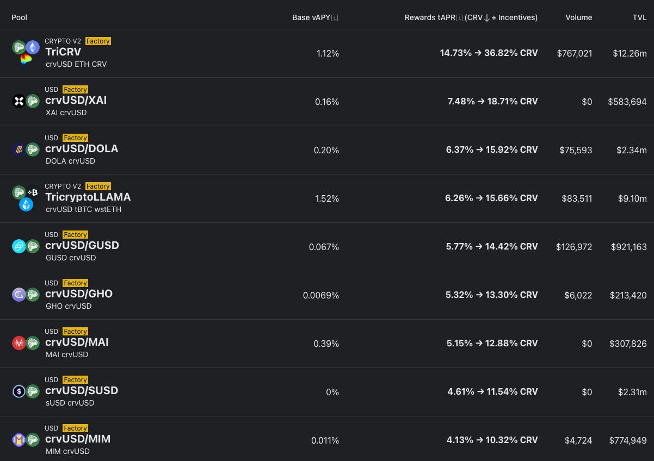
Task: Click the Pool column header
Action: click(19, 17)
